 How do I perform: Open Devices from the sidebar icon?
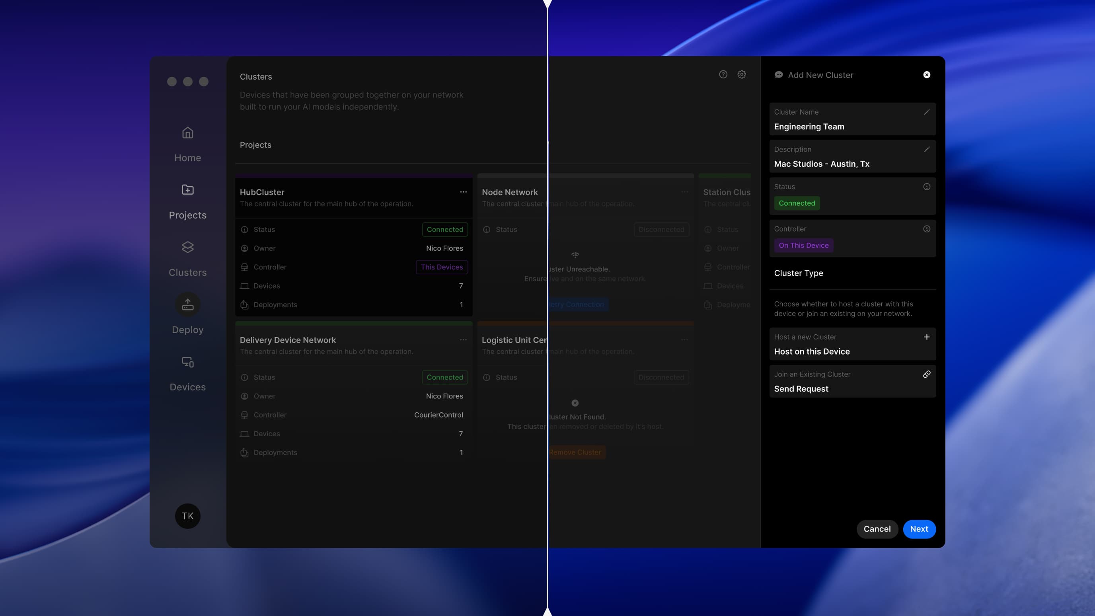pos(187,362)
